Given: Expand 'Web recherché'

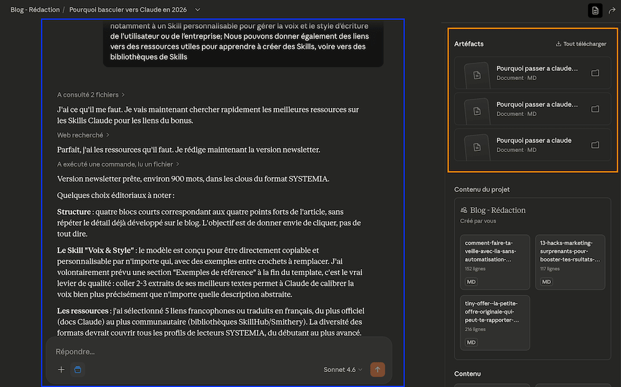Looking at the screenshot, I should click(80, 135).
